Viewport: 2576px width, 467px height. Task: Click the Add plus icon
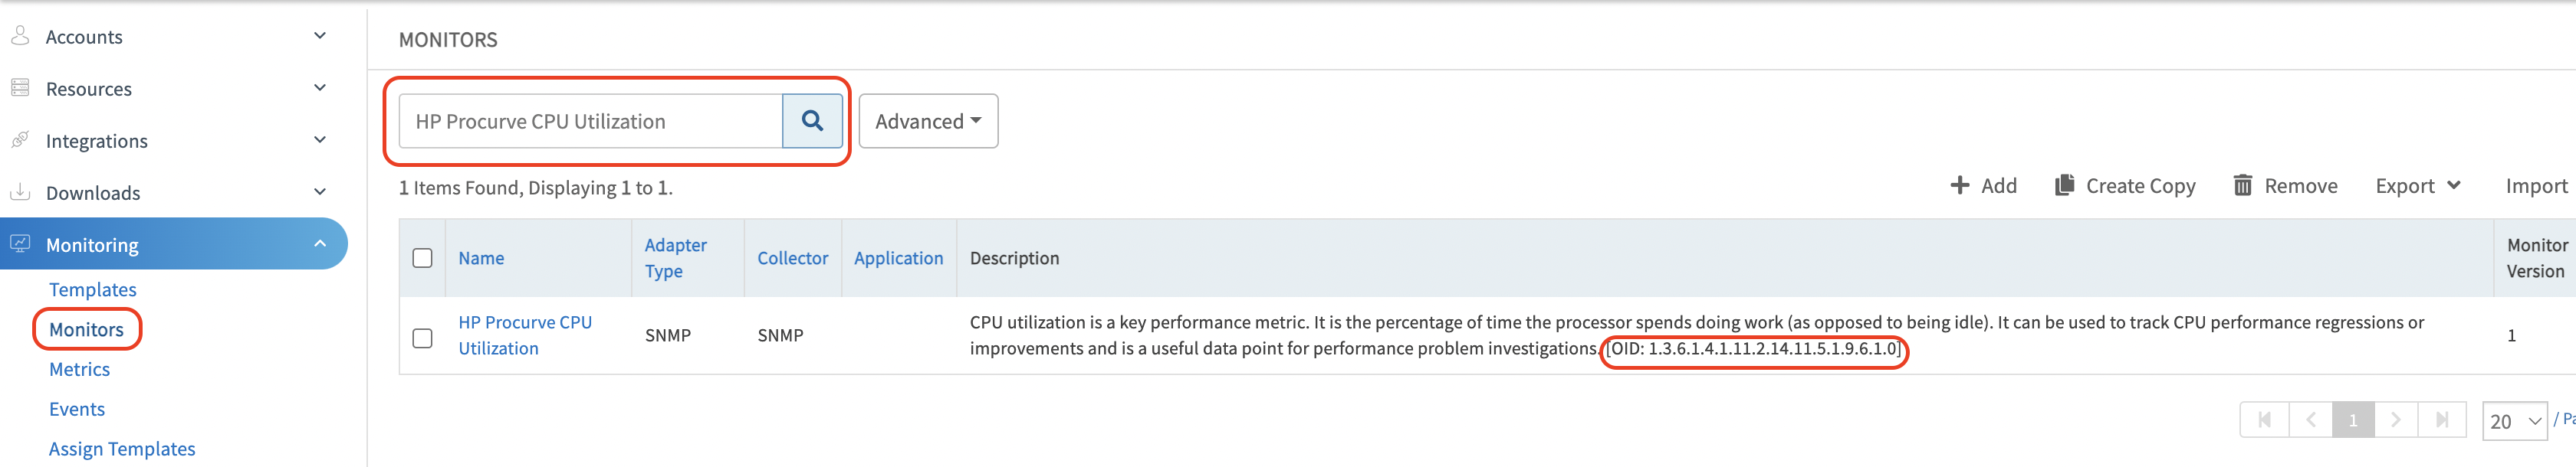(x=1959, y=185)
